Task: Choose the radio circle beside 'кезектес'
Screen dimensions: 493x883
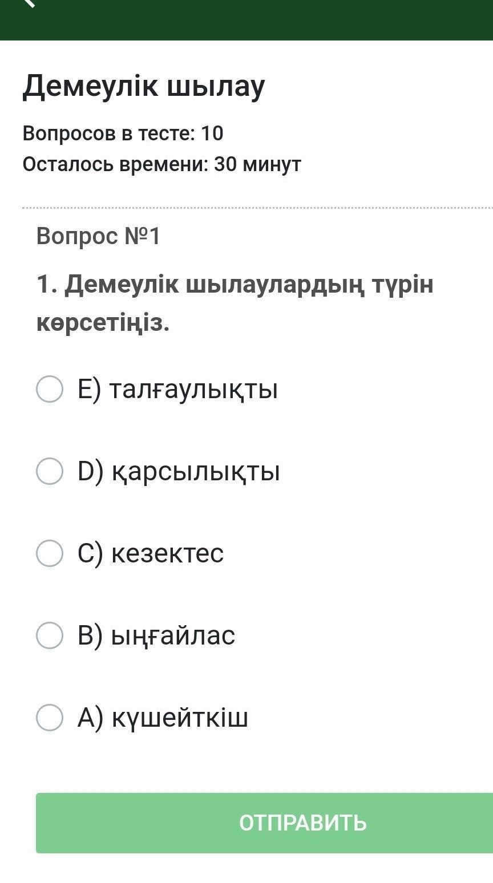Action: [x=50, y=553]
